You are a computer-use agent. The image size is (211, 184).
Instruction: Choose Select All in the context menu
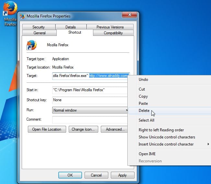point(170,120)
